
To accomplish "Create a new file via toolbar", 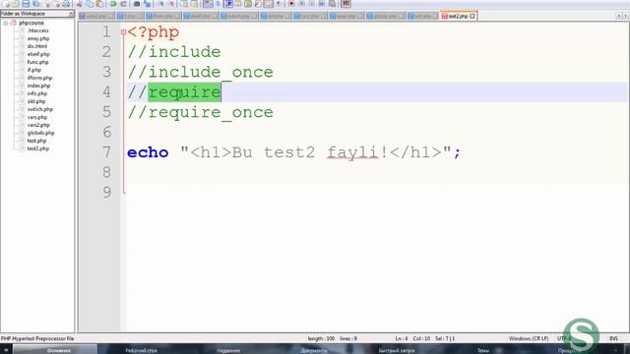I will (5, 4).
